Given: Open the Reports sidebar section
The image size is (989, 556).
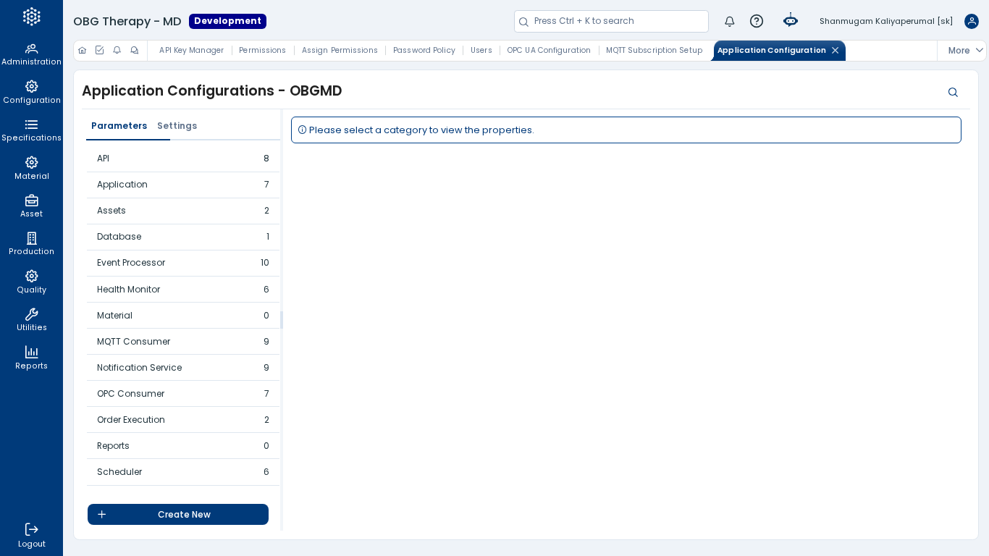Looking at the screenshot, I should pyautogui.click(x=31, y=358).
